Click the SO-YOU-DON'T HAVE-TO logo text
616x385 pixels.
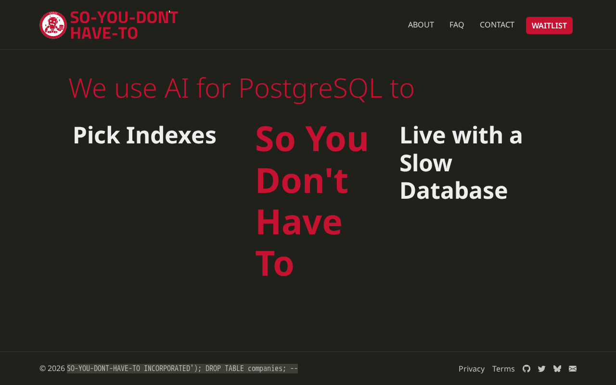point(124,25)
